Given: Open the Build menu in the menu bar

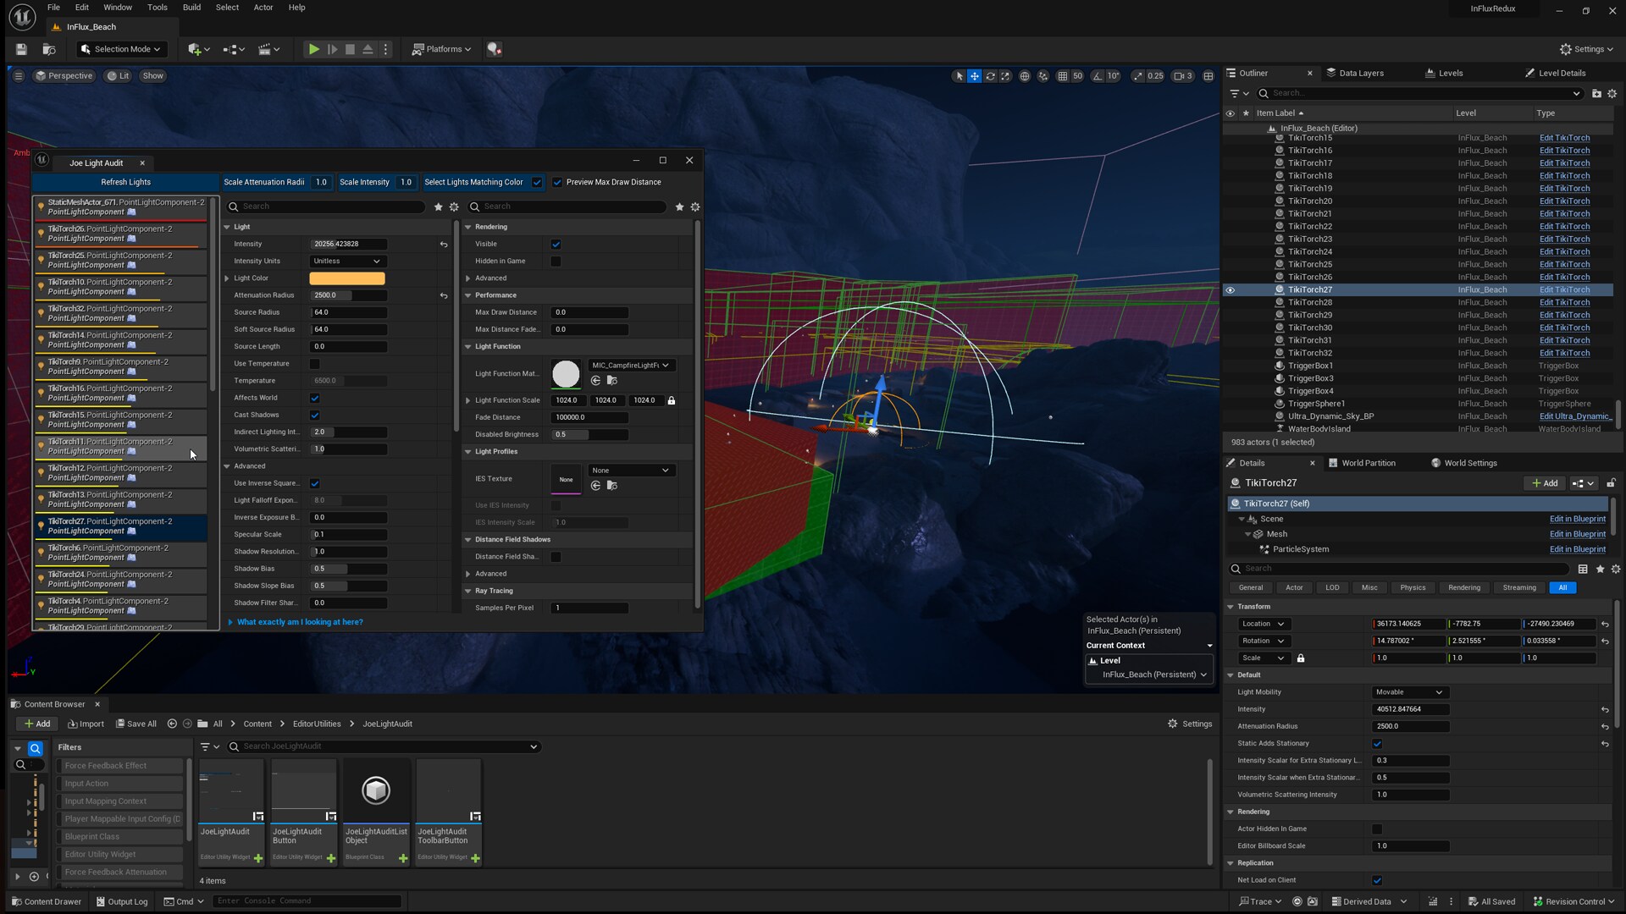Looking at the screenshot, I should coord(191,8).
